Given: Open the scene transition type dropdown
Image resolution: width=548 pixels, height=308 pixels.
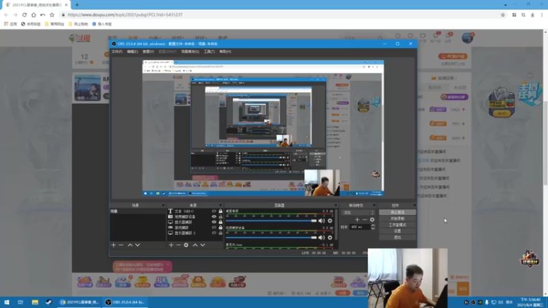Looking at the screenshot, I should click(x=358, y=212).
